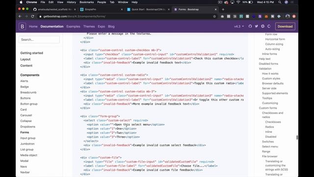Screen dimensions: 314x177
Task: Expand the v4.3 version dropdown
Action: (239, 26)
